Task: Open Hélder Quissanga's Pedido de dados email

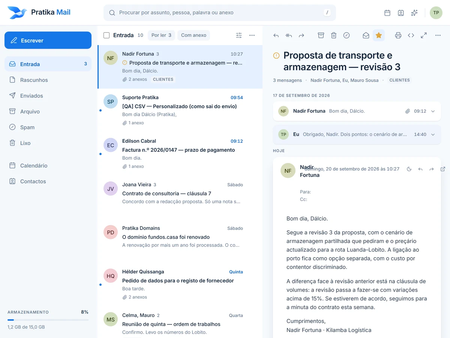Action: (x=180, y=285)
